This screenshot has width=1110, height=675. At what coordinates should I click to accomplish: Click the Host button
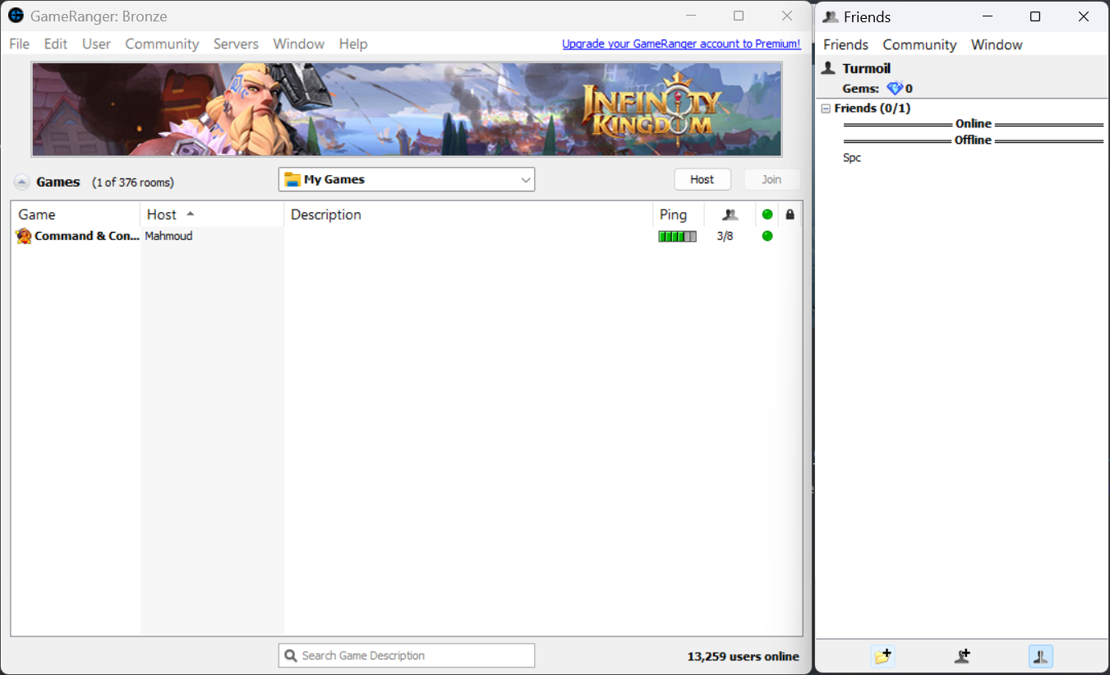click(x=702, y=180)
